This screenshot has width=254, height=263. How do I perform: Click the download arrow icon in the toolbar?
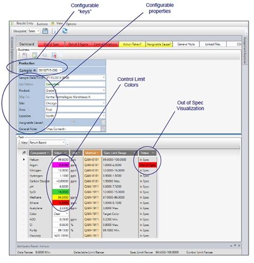[x=55, y=31]
